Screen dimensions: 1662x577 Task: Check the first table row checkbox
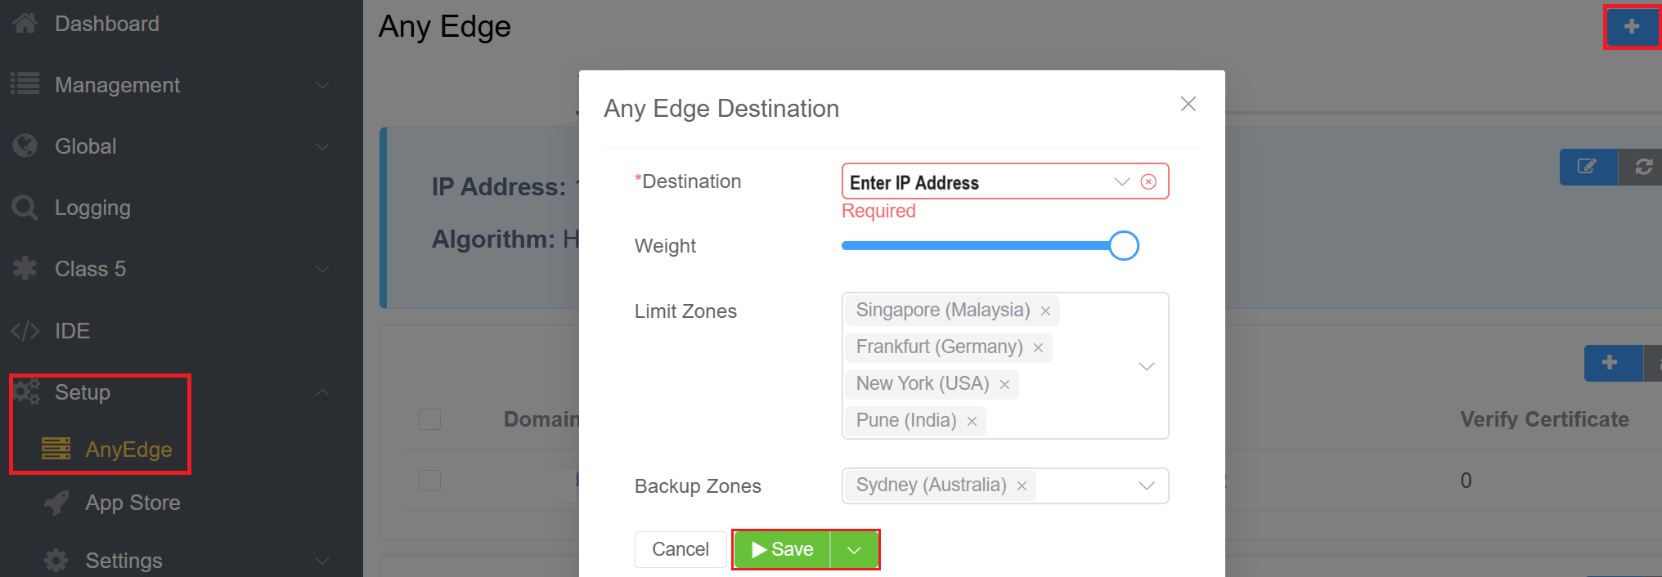click(429, 481)
